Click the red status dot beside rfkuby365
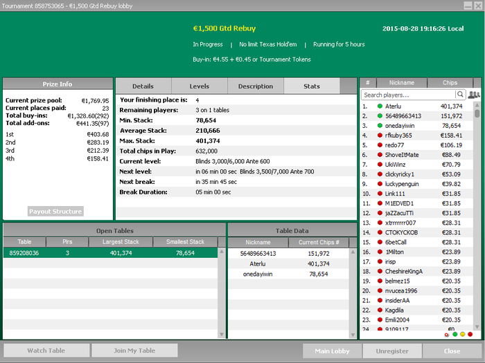 (x=380, y=136)
